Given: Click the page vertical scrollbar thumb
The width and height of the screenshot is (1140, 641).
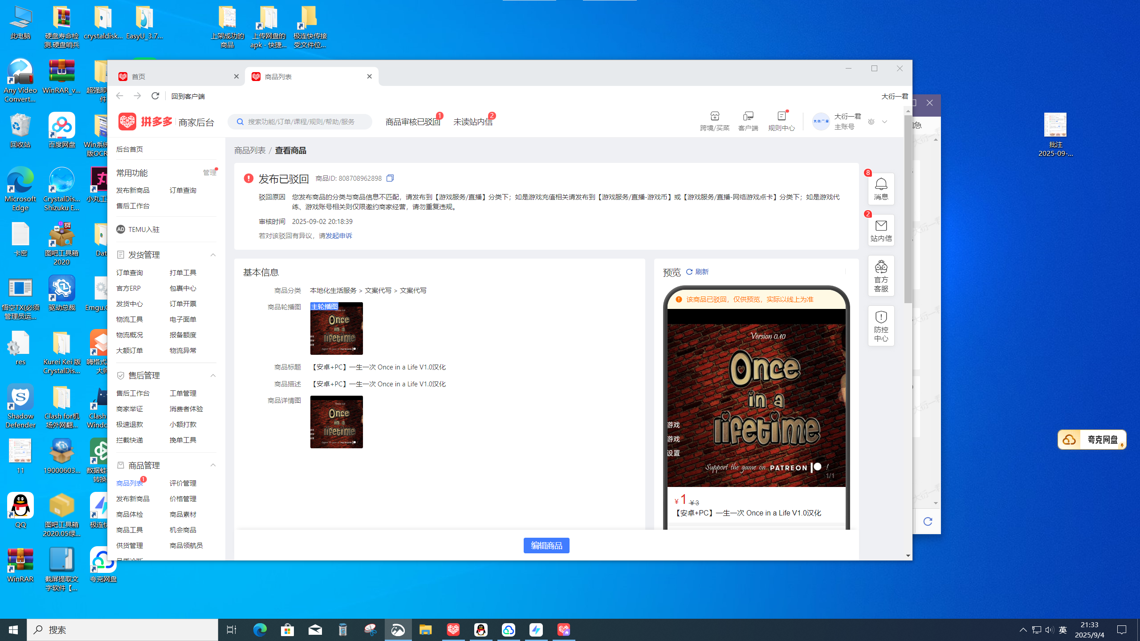Looking at the screenshot, I should coord(908,209).
